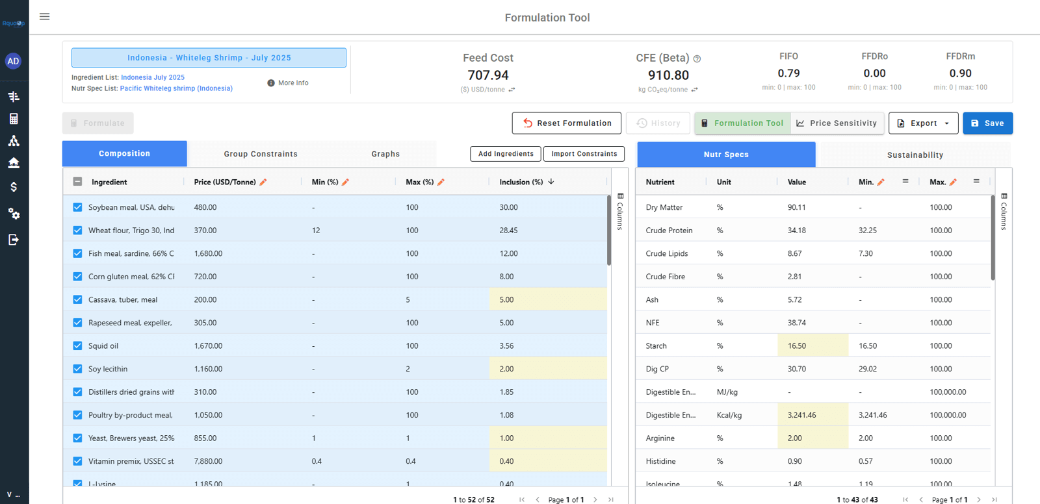1040x504 pixels.
Task: Edit nutrient Max. pencil icon
Action: 953,182
